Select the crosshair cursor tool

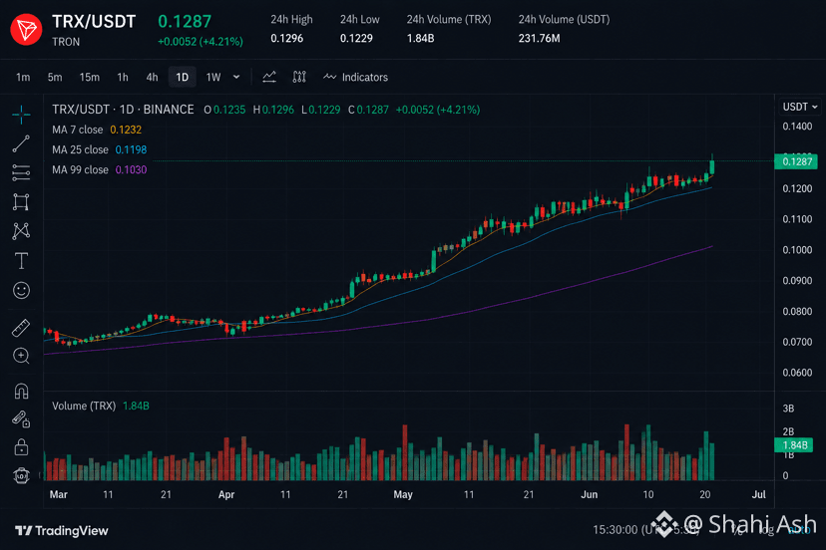point(21,115)
